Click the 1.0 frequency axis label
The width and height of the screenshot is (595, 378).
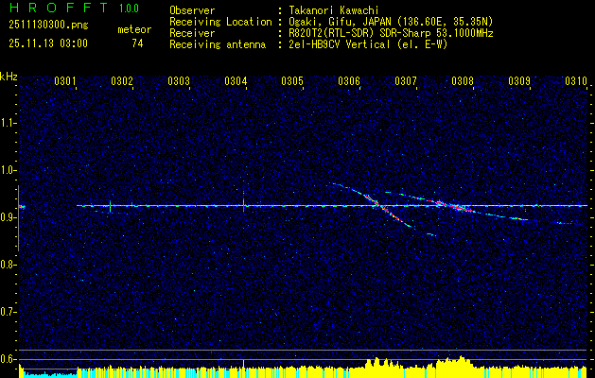(8, 170)
